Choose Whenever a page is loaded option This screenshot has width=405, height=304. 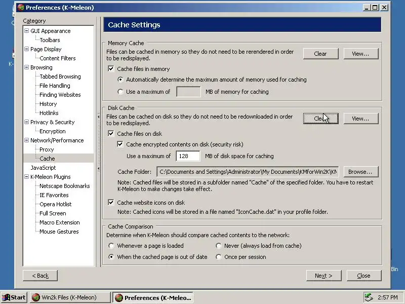(x=111, y=246)
